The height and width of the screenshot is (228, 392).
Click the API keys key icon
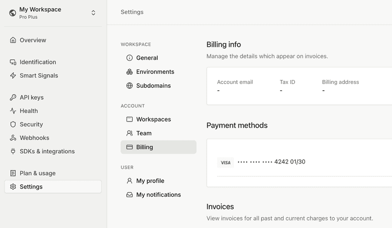click(x=13, y=97)
